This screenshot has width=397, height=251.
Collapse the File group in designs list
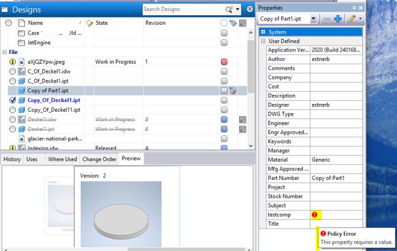pos(4,52)
